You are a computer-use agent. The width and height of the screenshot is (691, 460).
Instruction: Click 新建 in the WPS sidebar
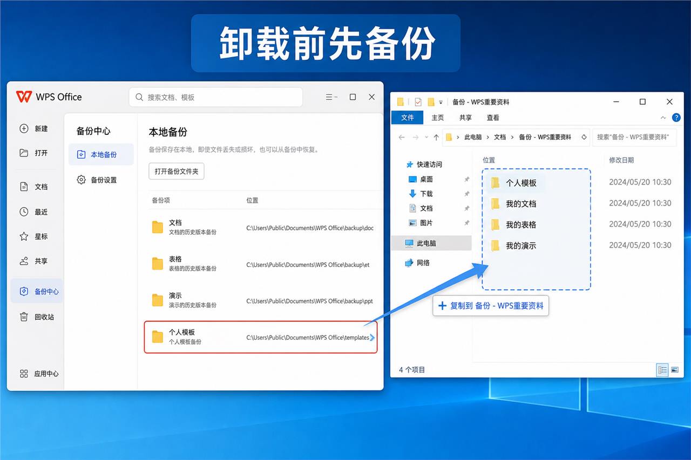35,128
